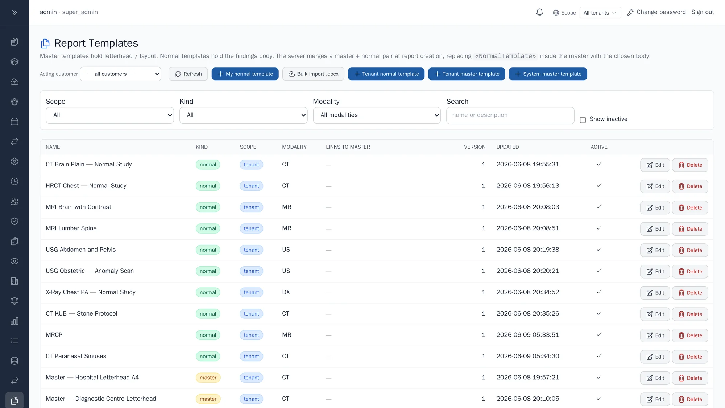
Task: Open the Kind filter dropdown
Action: [243, 115]
